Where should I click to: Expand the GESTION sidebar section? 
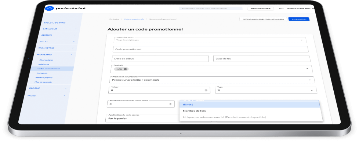[x=75, y=35]
